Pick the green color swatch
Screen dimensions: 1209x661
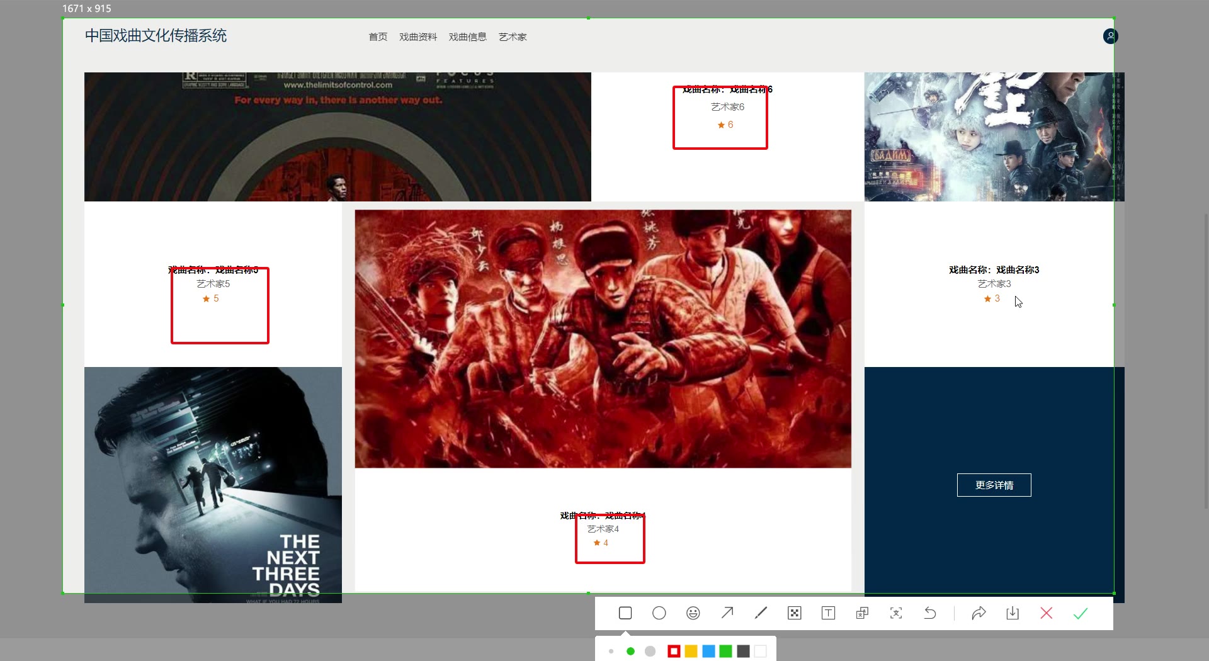tap(725, 652)
